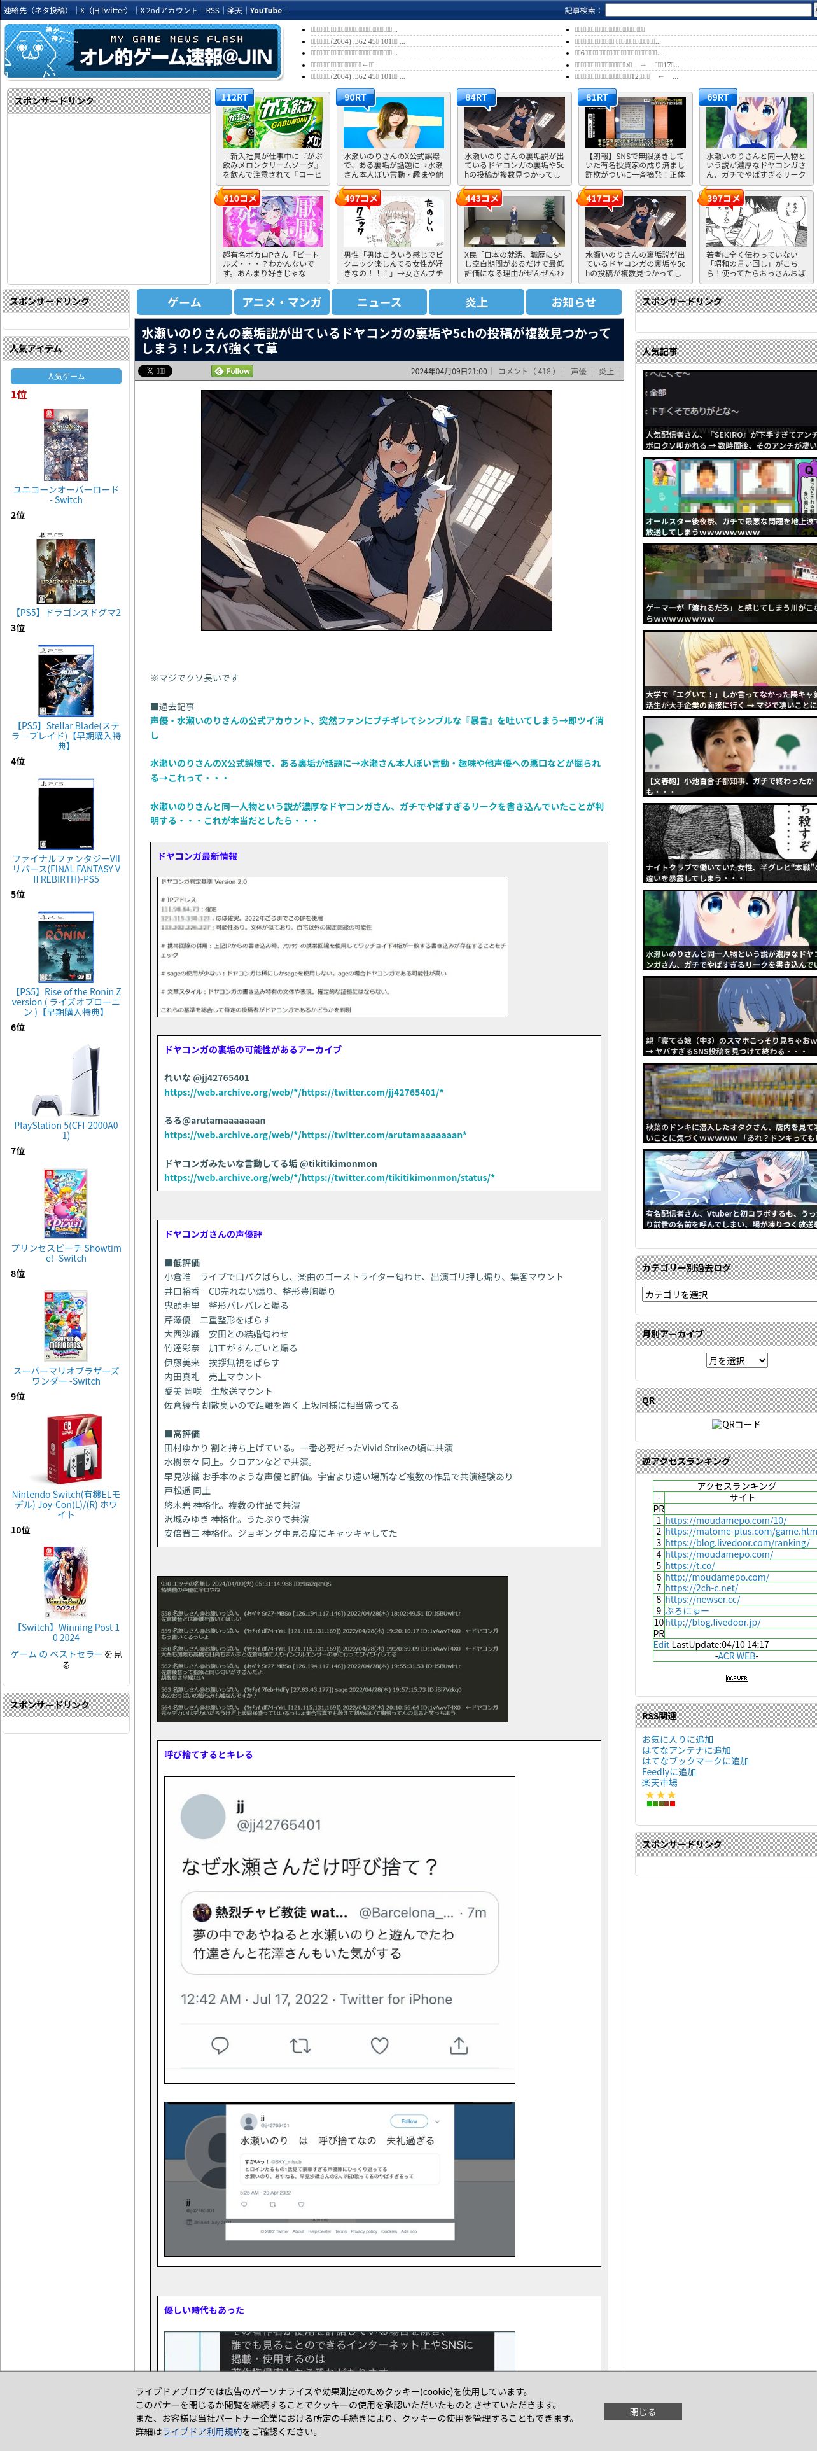817x2451 pixels.
Task: Open the archive link for tikitikimonmon status
Action: pyautogui.click(x=329, y=1178)
